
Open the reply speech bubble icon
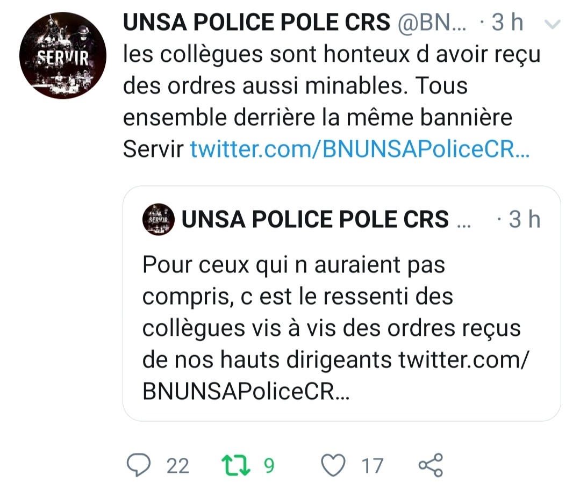tap(140, 465)
